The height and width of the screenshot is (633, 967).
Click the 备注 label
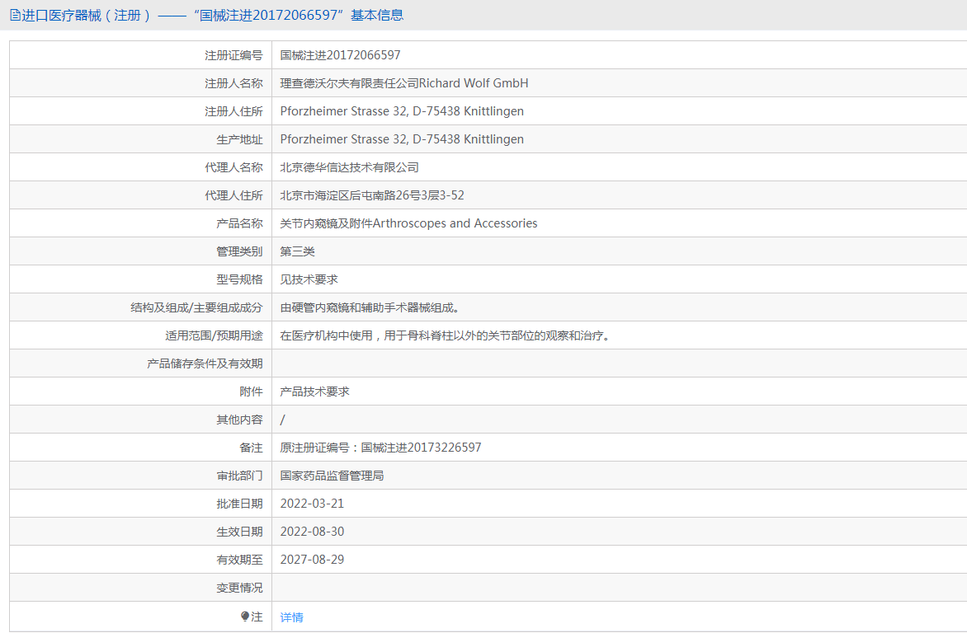coord(251,448)
